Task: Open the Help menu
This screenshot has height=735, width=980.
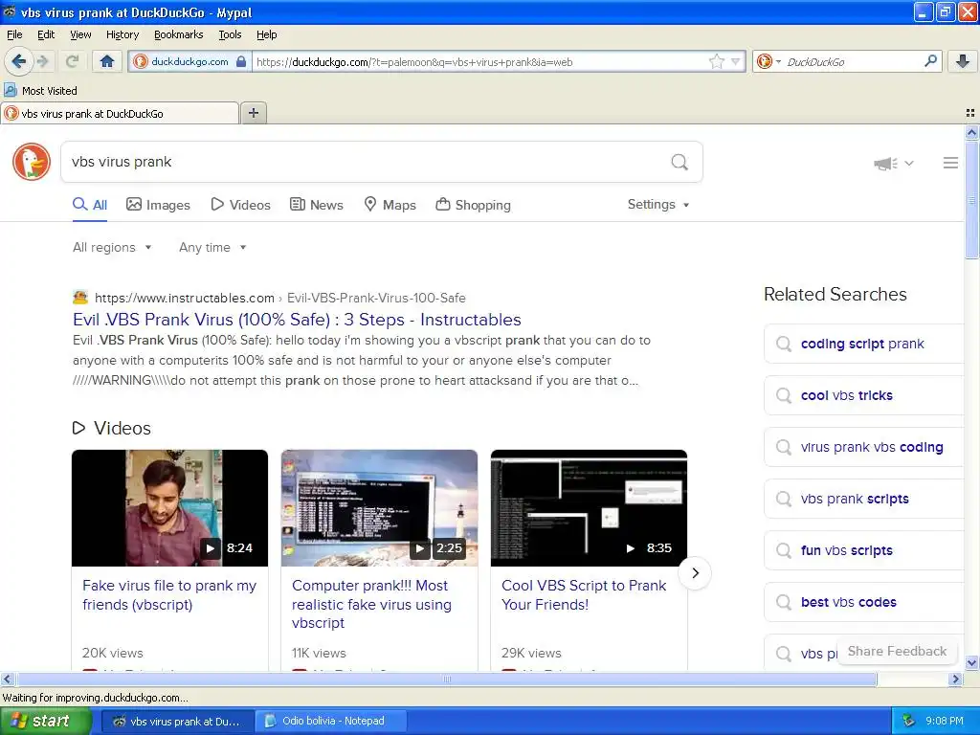Action: [266, 34]
